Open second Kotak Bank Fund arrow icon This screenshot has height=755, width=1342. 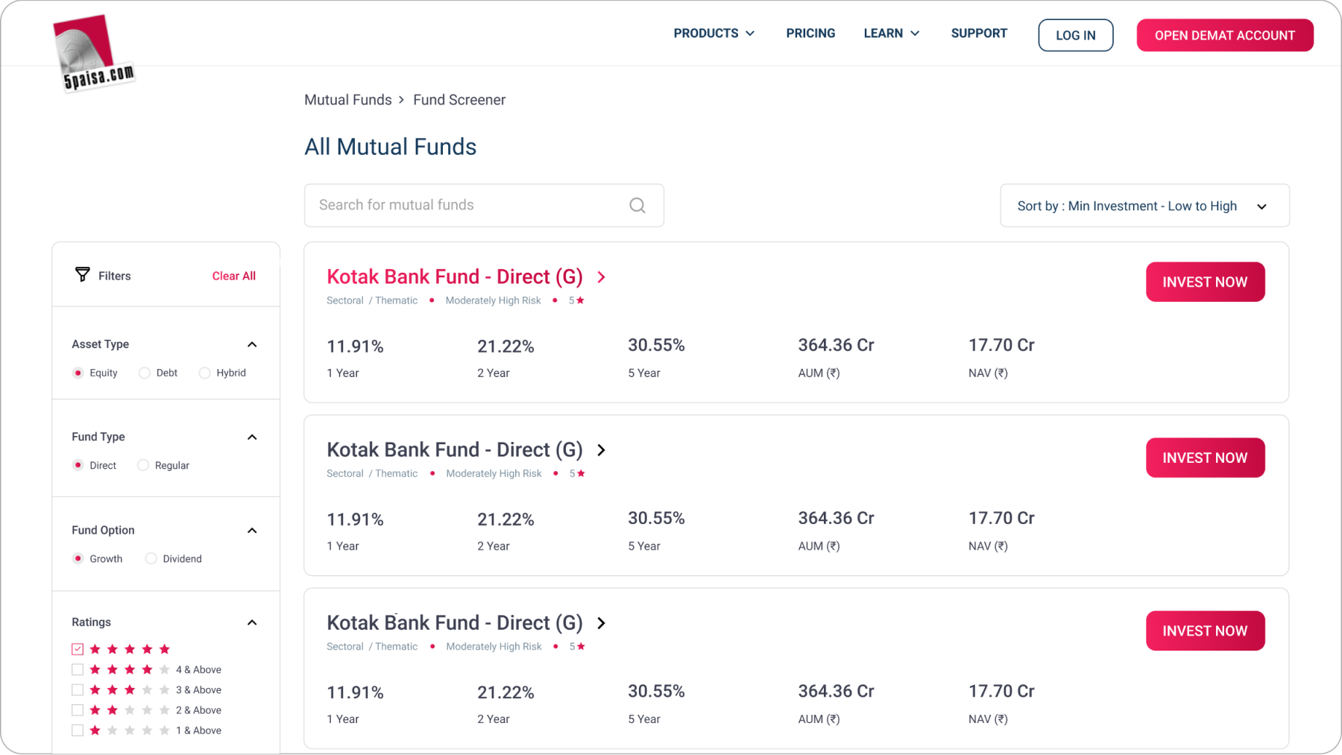(602, 450)
